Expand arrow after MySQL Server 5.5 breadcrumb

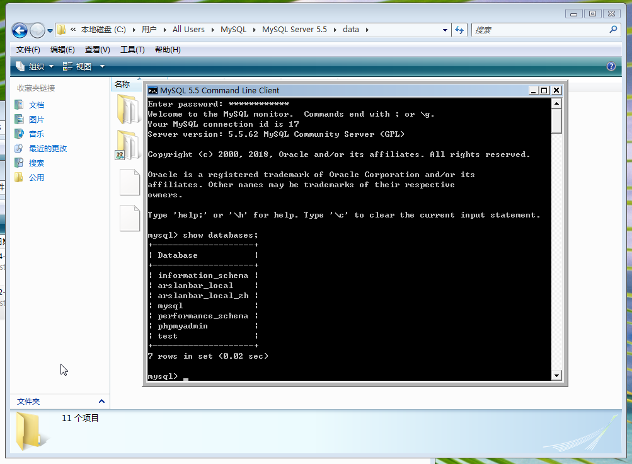335,30
